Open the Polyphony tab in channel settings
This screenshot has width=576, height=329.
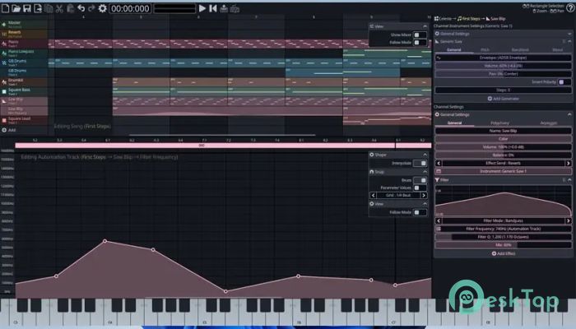[x=500, y=123]
